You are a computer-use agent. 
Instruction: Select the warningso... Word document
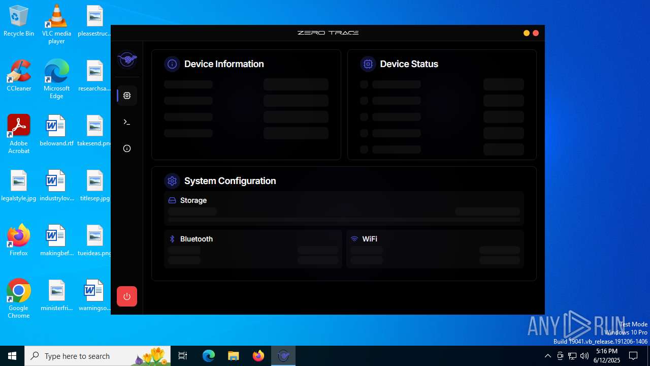coord(94,295)
